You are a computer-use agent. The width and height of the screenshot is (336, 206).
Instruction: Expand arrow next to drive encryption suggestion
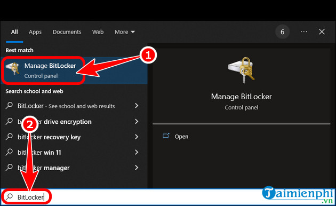[x=137, y=121]
